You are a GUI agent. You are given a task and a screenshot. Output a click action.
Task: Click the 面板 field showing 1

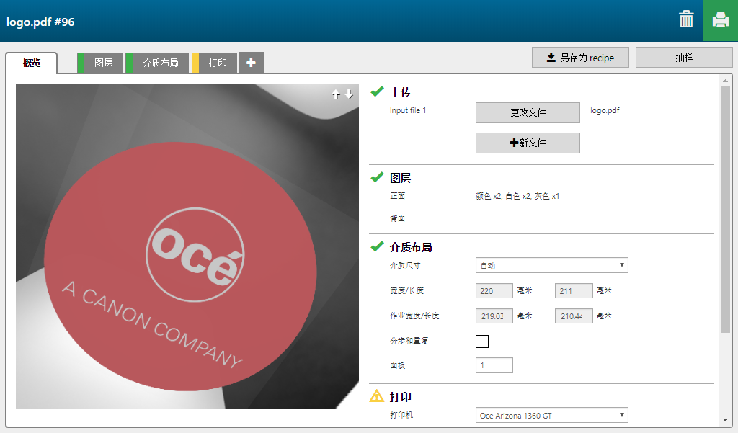pos(494,365)
